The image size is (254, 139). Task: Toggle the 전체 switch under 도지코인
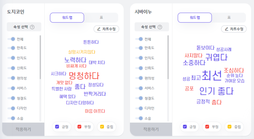pyautogui.click(x=11, y=39)
